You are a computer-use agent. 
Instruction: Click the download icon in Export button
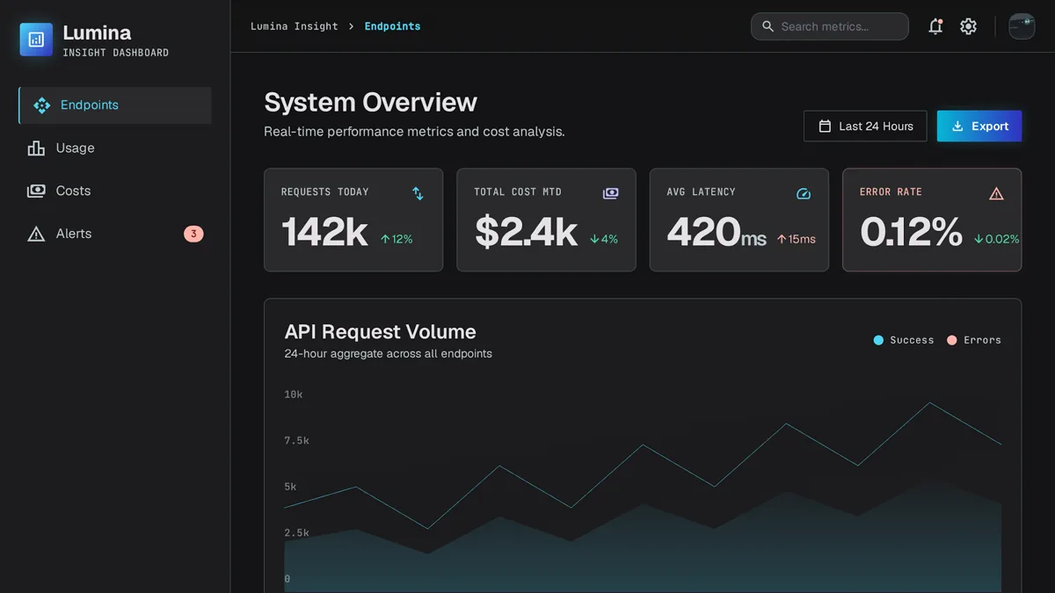click(958, 127)
